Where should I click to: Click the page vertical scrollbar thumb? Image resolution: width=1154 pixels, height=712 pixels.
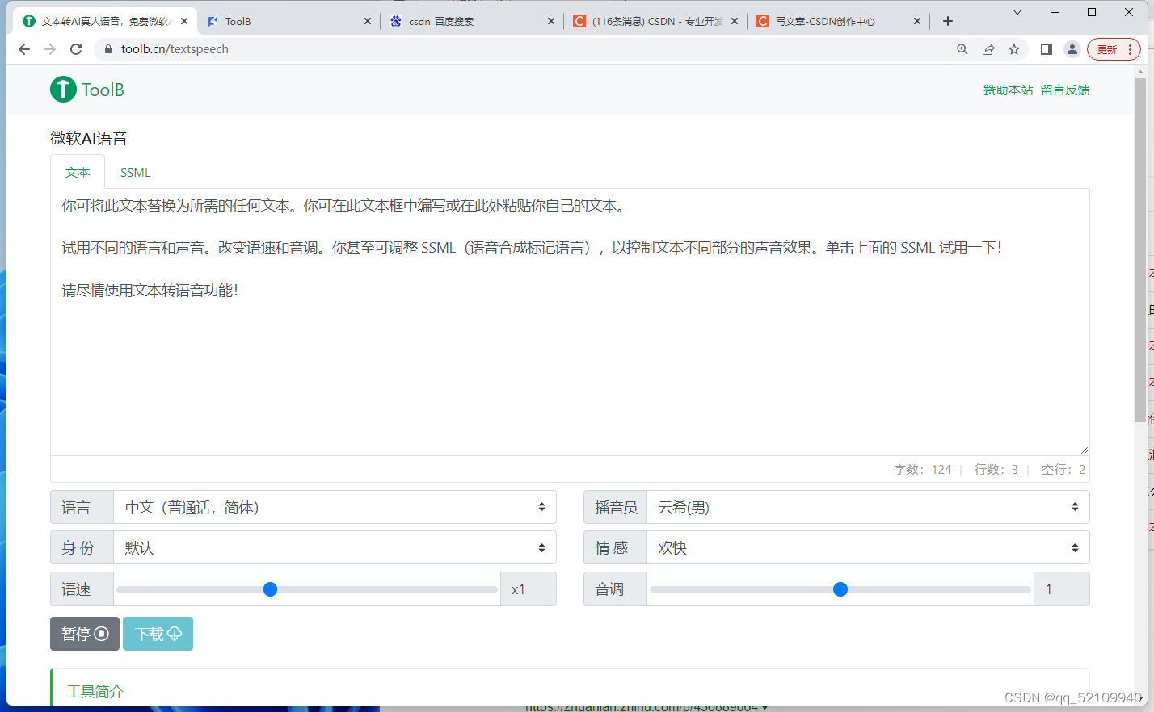click(x=1140, y=250)
